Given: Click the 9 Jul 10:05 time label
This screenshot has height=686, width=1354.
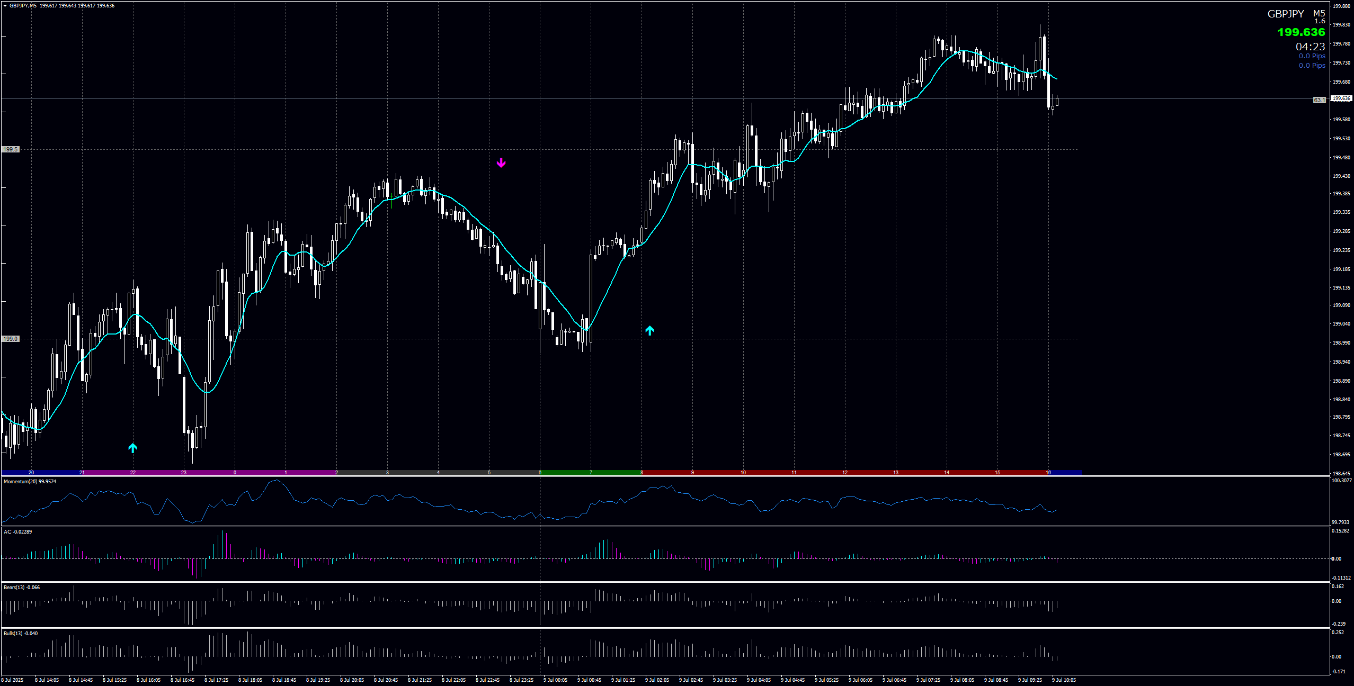Looking at the screenshot, I should click(x=1064, y=680).
